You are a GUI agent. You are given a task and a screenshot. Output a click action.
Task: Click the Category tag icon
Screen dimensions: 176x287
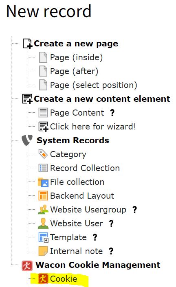tap(43, 154)
